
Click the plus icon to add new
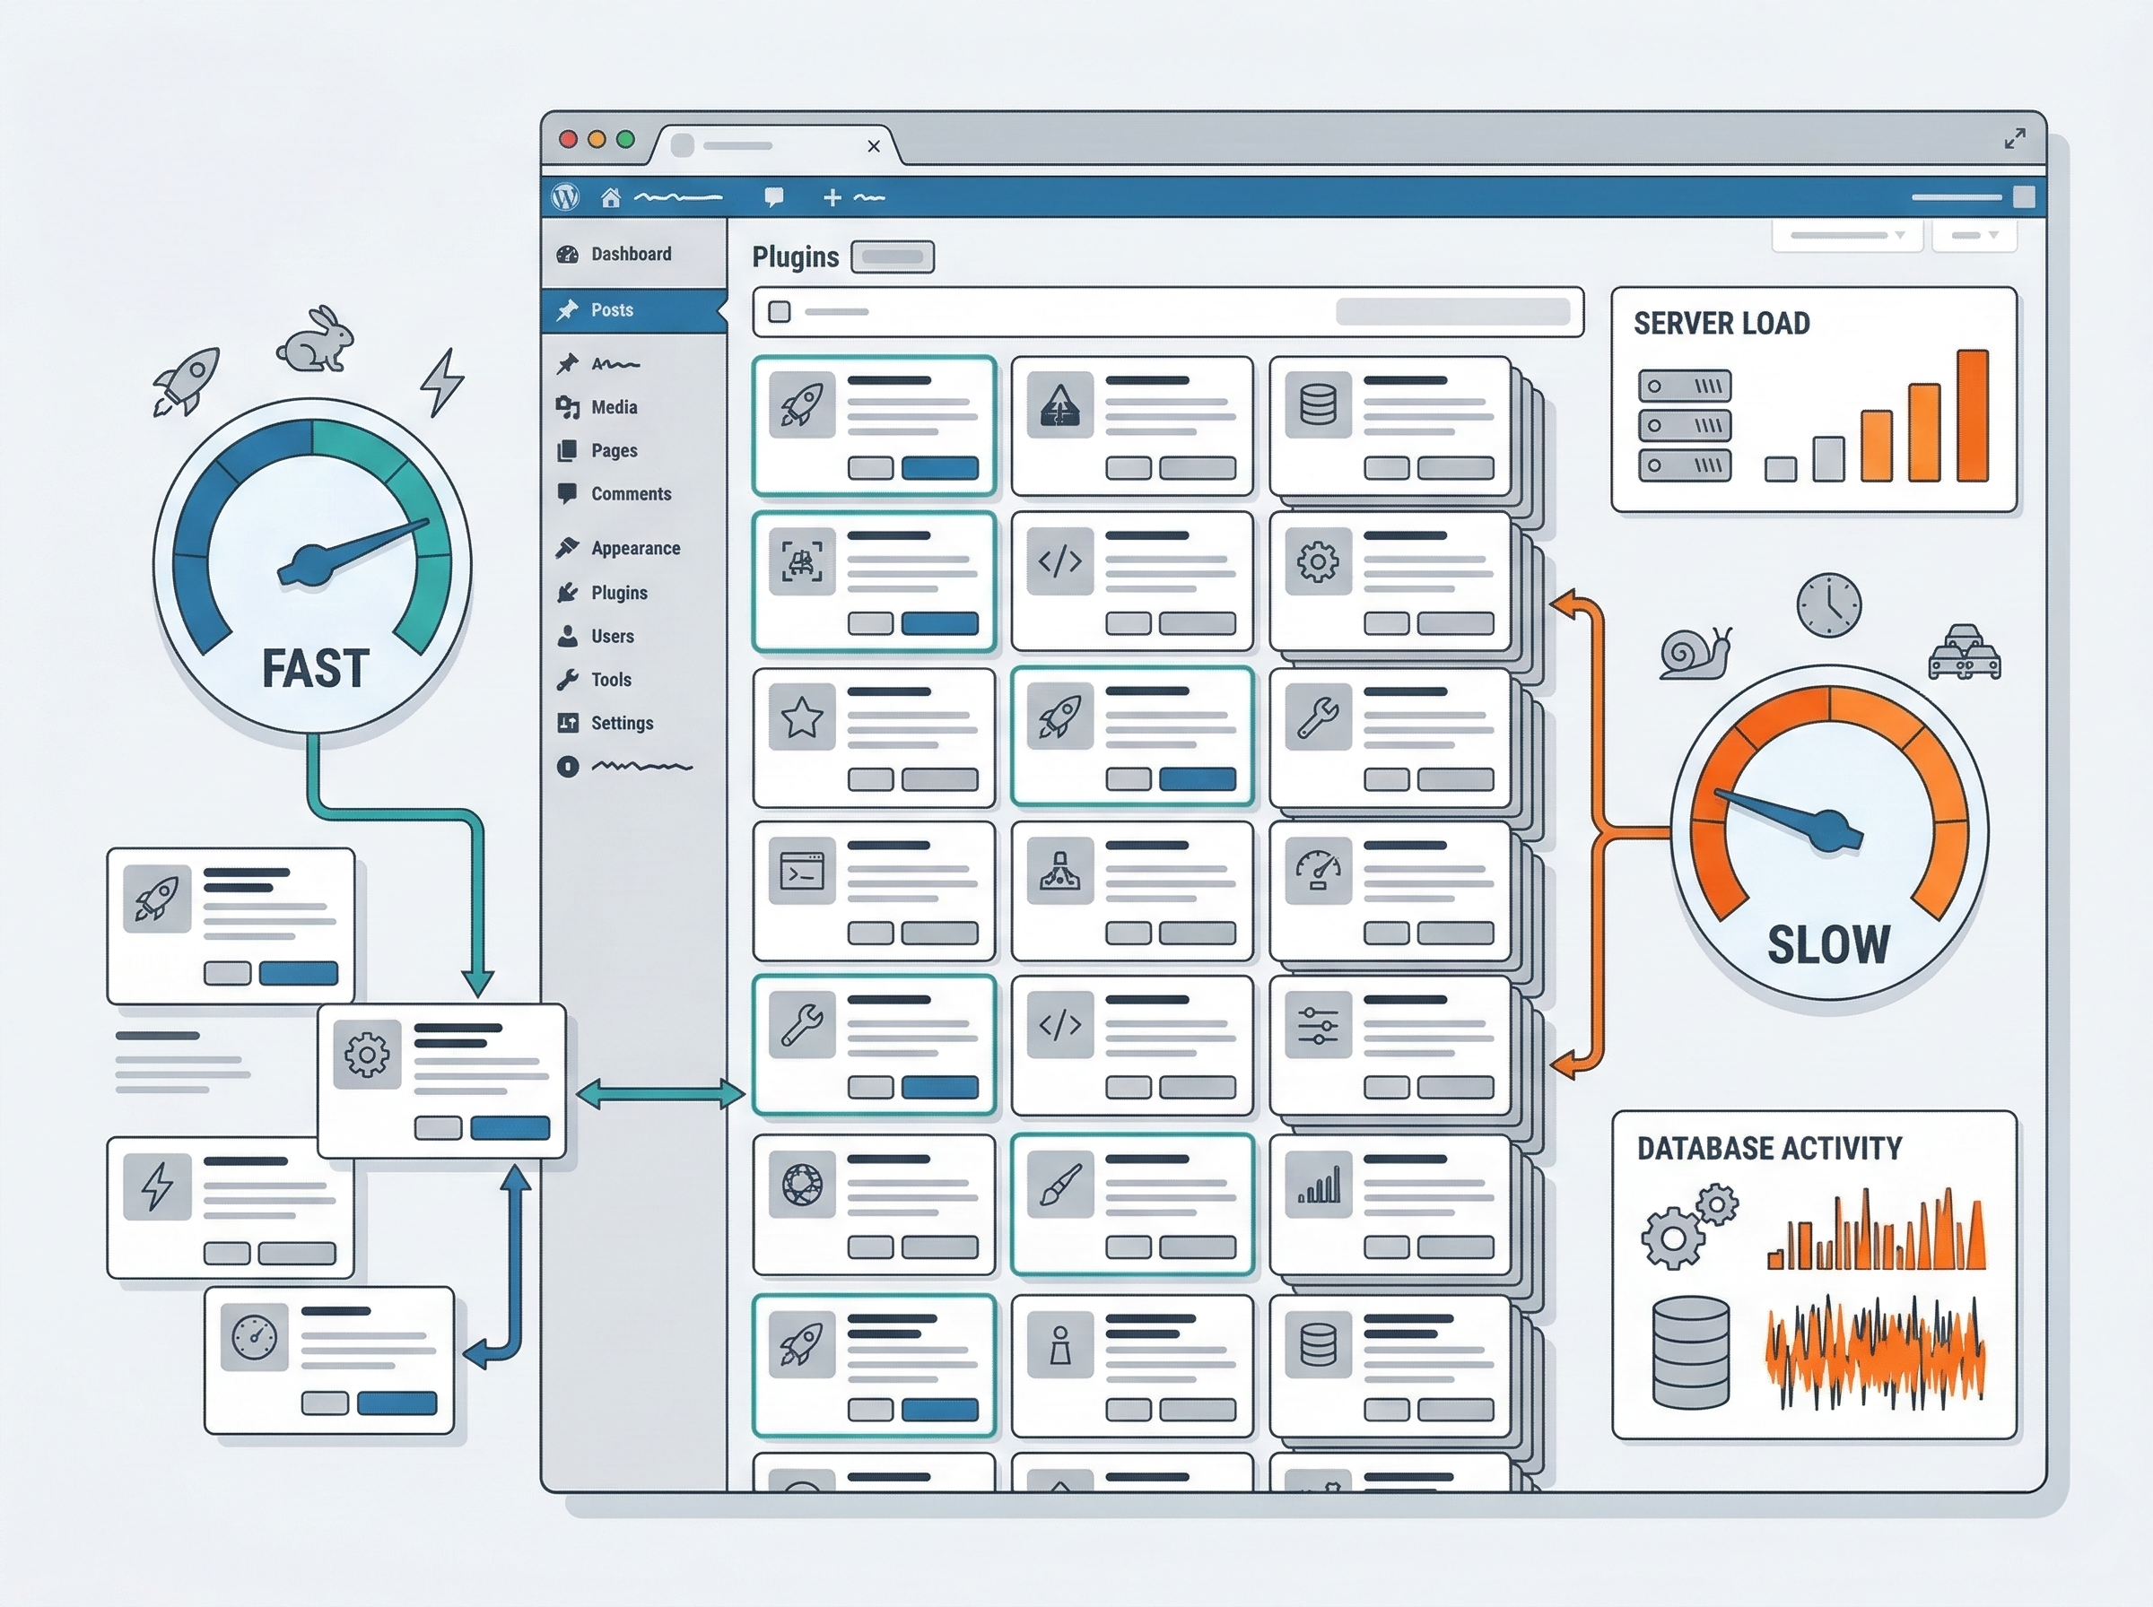[832, 197]
